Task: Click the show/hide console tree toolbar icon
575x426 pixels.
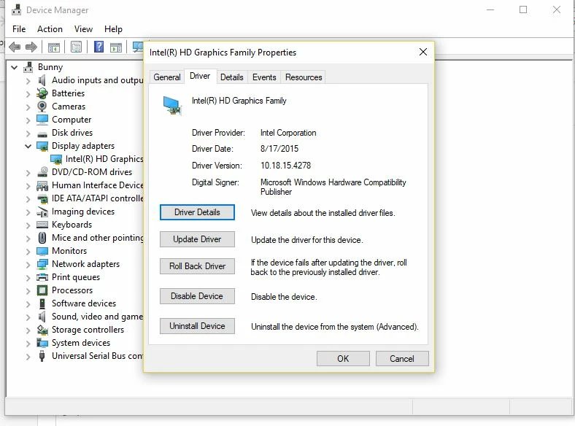Action: tap(53, 47)
